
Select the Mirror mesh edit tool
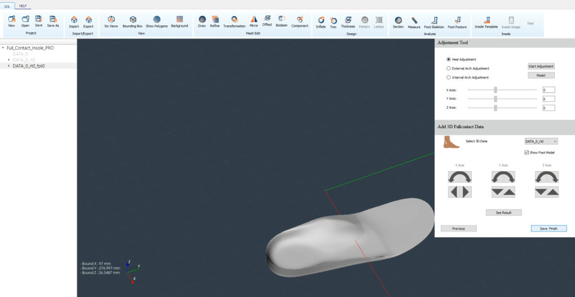point(253,21)
